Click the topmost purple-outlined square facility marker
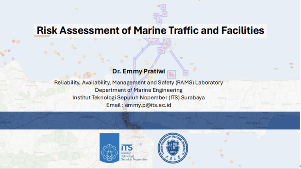The width and height of the screenshot is (301, 169). coord(163,7)
